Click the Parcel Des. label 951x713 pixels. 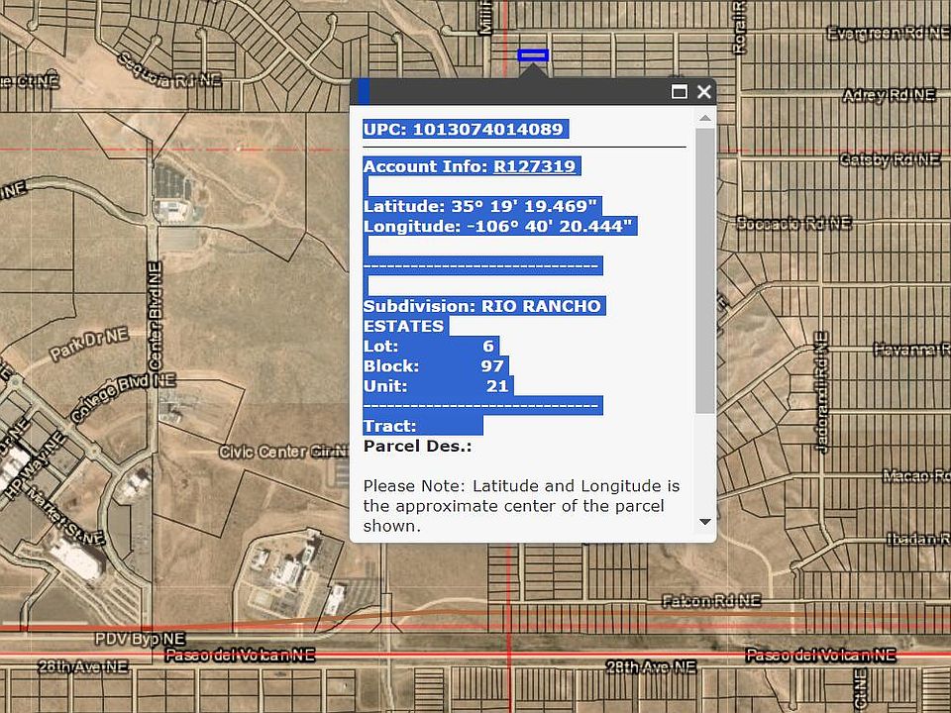click(417, 447)
